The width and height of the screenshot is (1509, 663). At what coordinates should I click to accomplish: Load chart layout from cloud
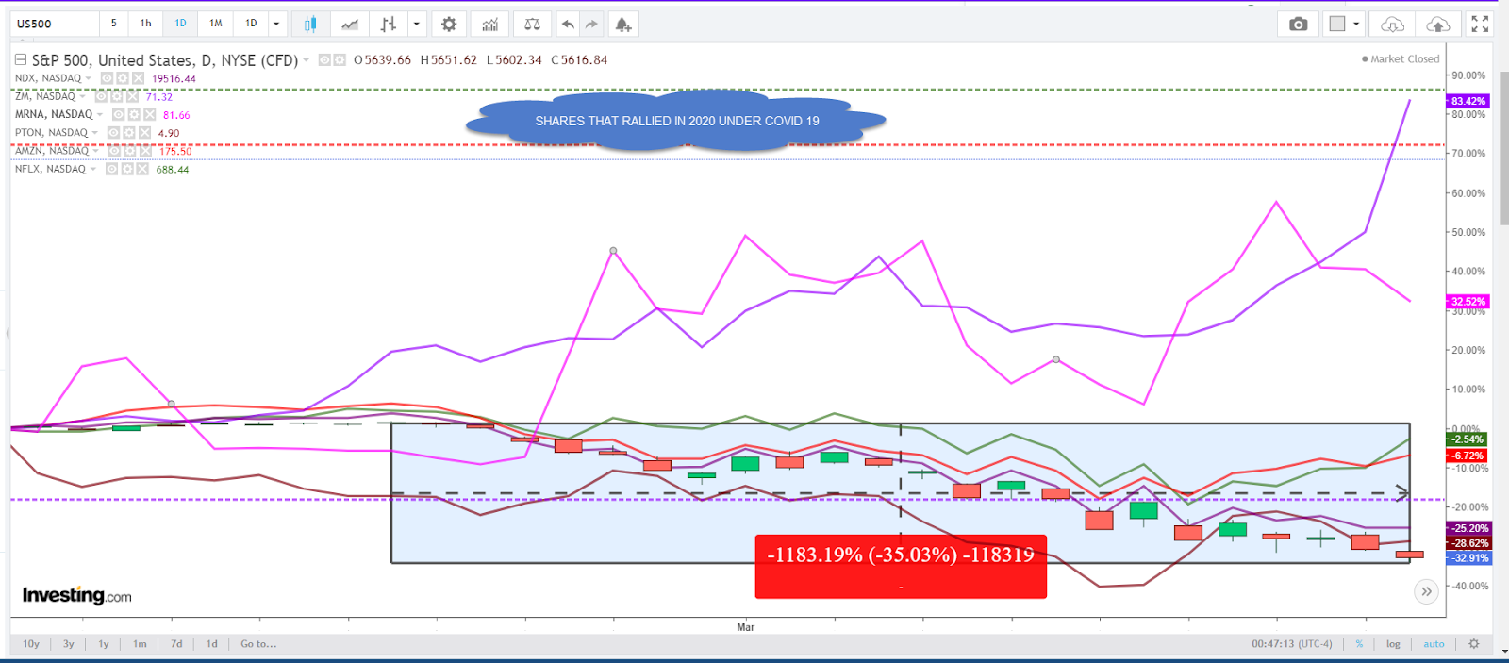click(1393, 24)
